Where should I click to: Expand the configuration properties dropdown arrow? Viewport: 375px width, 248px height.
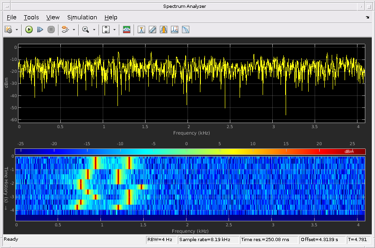tap(17, 30)
